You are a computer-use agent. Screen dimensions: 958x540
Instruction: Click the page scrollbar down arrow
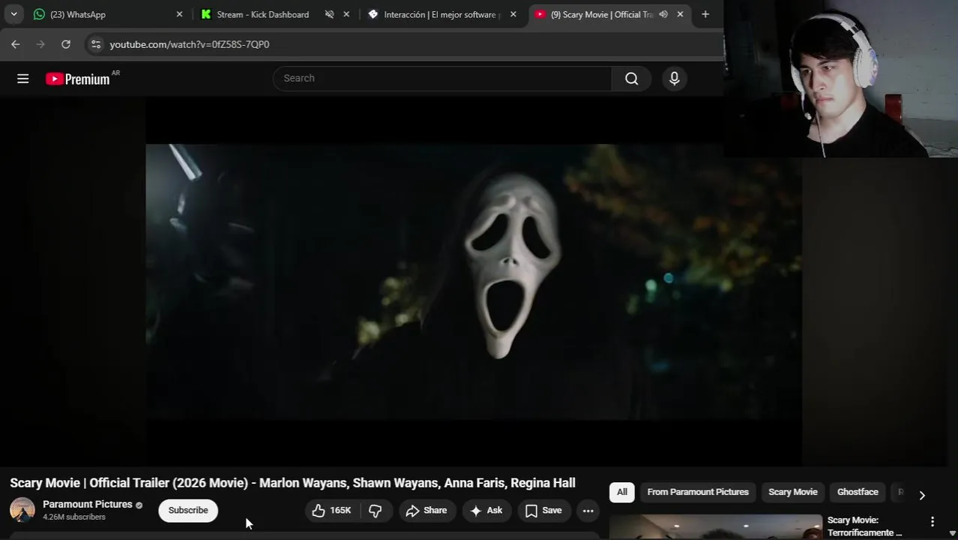pos(952,533)
